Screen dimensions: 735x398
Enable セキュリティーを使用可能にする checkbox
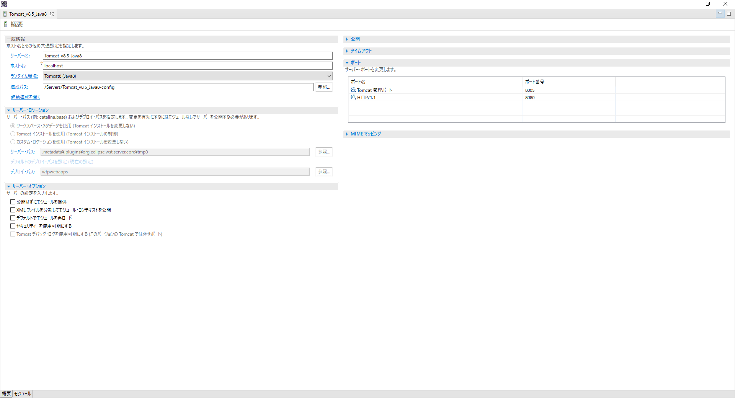tap(13, 226)
